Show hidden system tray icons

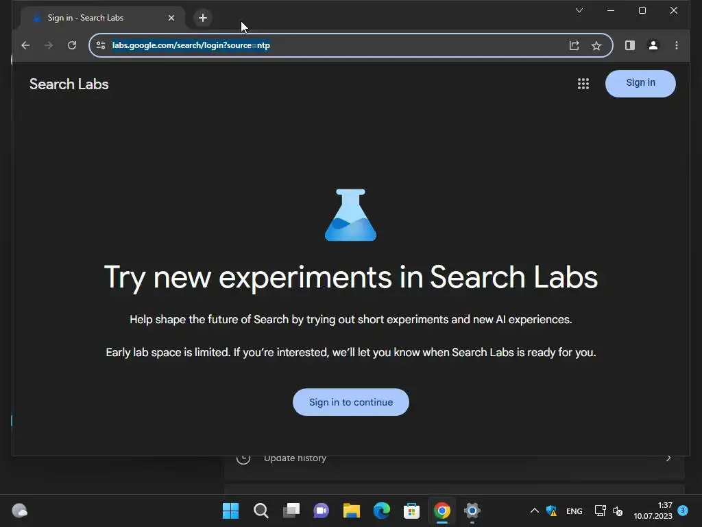pyautogui.click(x=535, y=511)
